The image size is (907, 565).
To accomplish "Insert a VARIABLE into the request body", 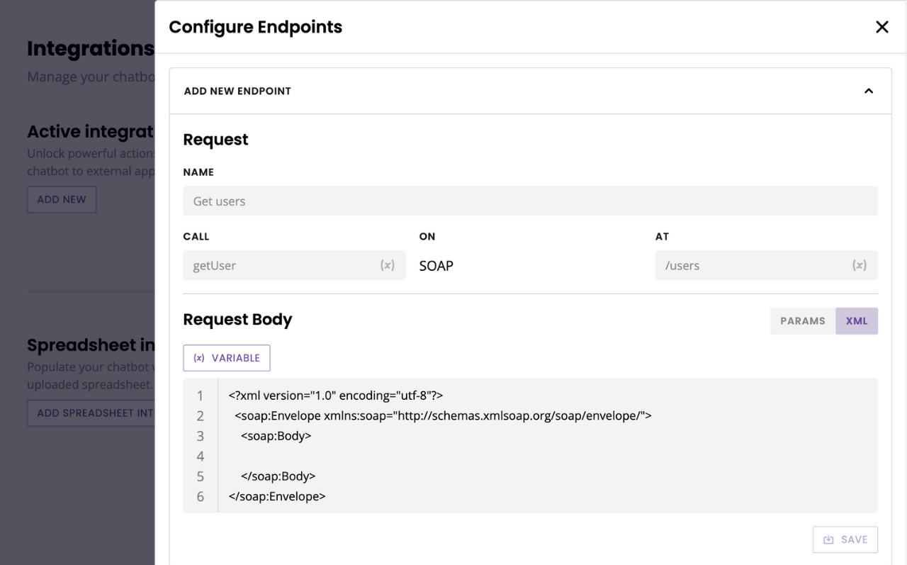I will [x=227, y=358].
